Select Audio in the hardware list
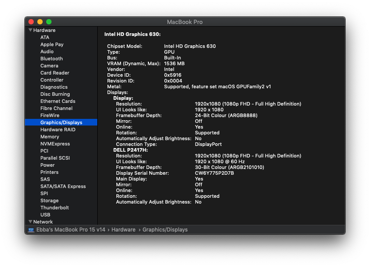Viewport: 370px width, 267px height. pyautogui.click(x=47, y=51)
